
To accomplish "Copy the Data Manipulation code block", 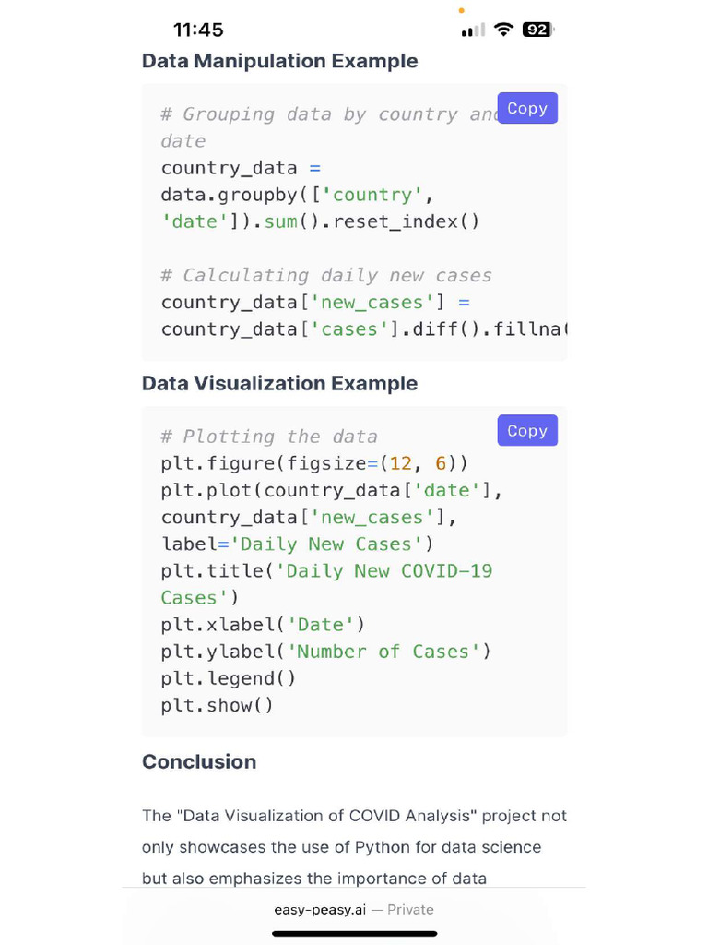I will pyautogui.click(x=526, y=109).
